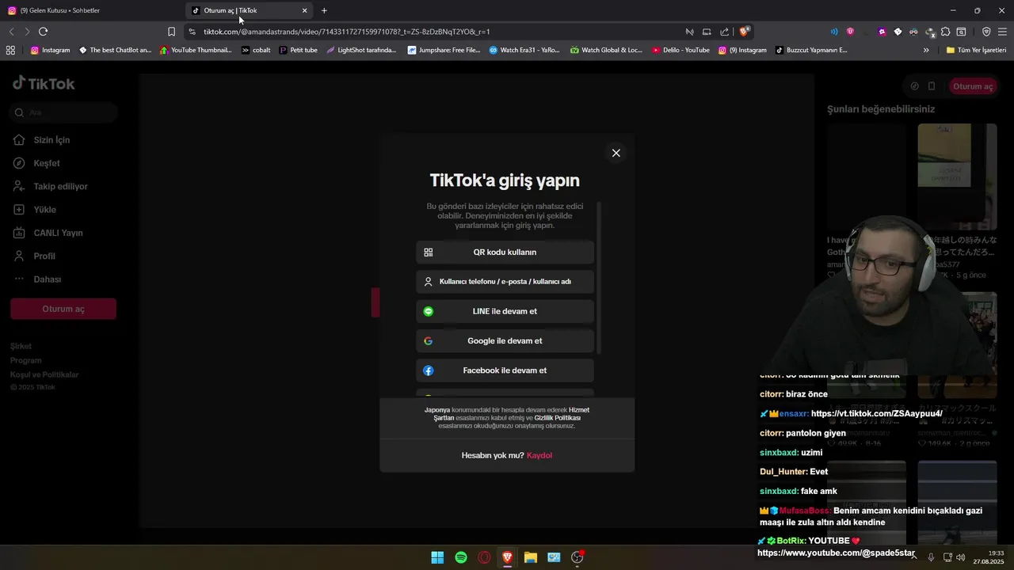
Task: Open Yükle in sidebar
Action: click(x=44, y=210)
